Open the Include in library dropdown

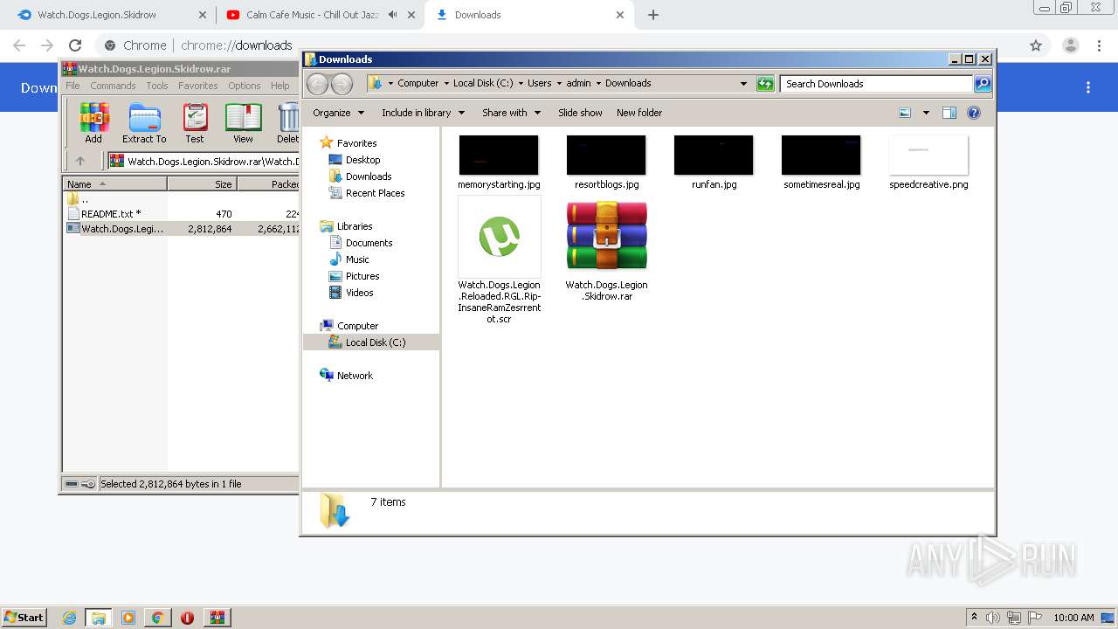coord(423,113)
